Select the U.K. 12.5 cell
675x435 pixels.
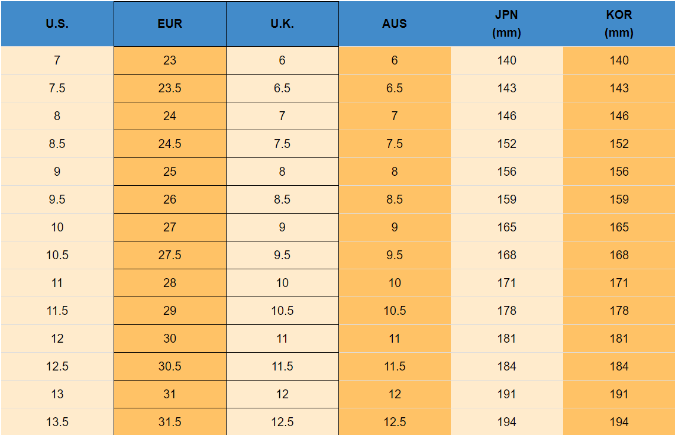coord(282,422)
